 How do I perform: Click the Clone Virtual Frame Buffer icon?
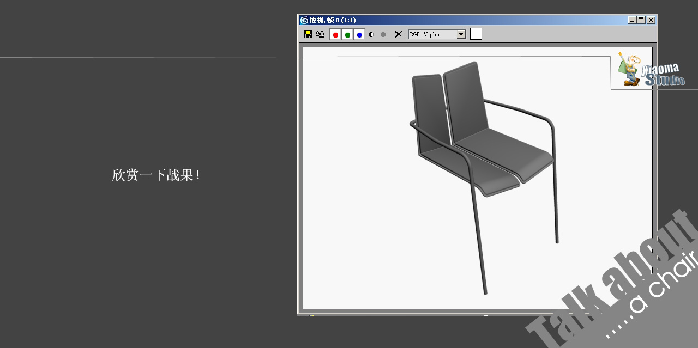pos(320,34)
